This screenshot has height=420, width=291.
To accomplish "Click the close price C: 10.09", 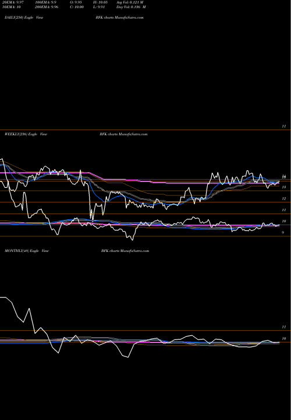I will coord(76,7).
